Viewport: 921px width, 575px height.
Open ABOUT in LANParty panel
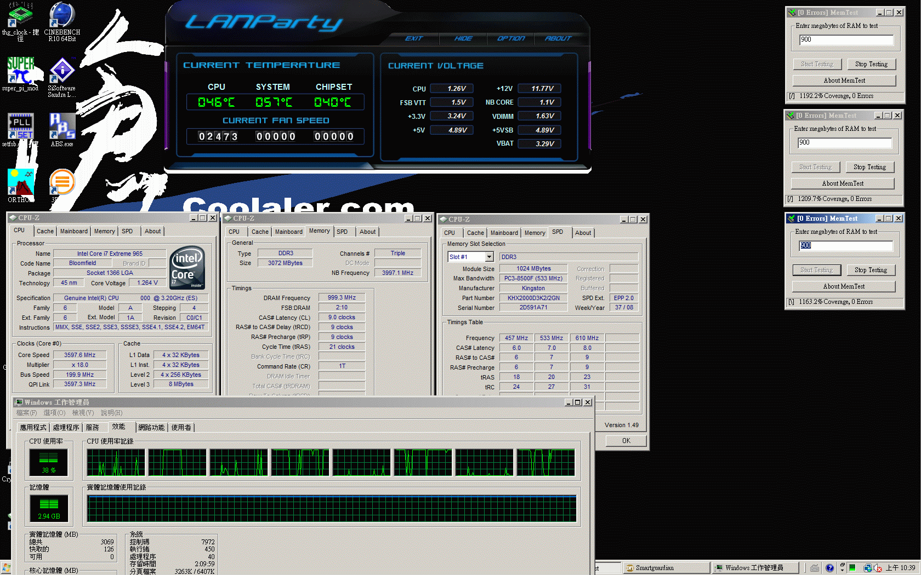558,38
